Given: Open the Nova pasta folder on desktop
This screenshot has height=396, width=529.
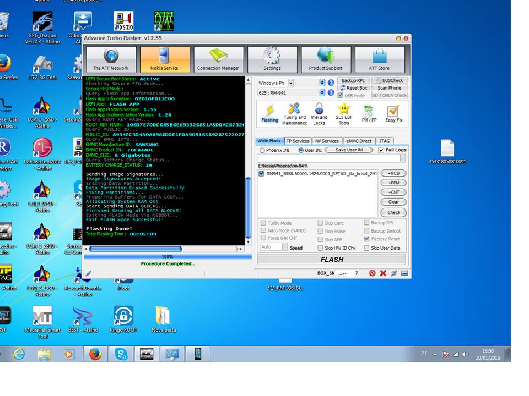Looking at the screenshot, I should tap(164, 319).
